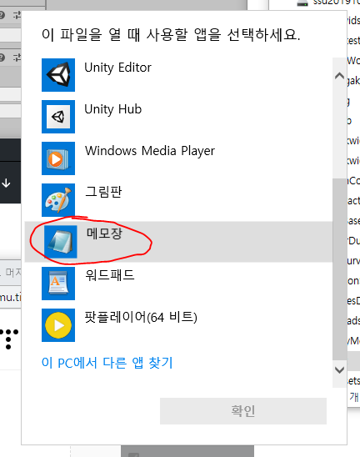The height and width of the screenshot is (457, 360).
Task: Click the down arrow in the dark background panel
Action: point(6,183)
